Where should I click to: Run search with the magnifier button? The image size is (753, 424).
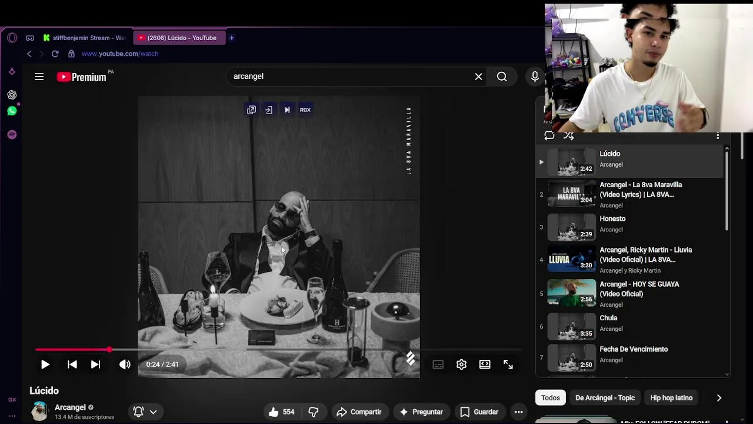pos(502,77)
